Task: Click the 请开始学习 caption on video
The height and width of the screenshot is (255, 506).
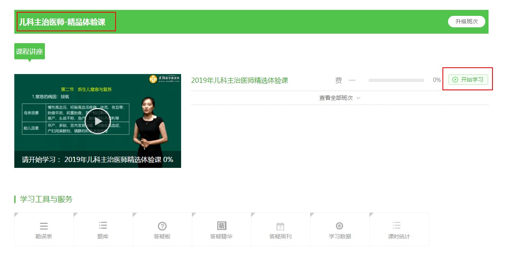Action: tap(97, 160)
